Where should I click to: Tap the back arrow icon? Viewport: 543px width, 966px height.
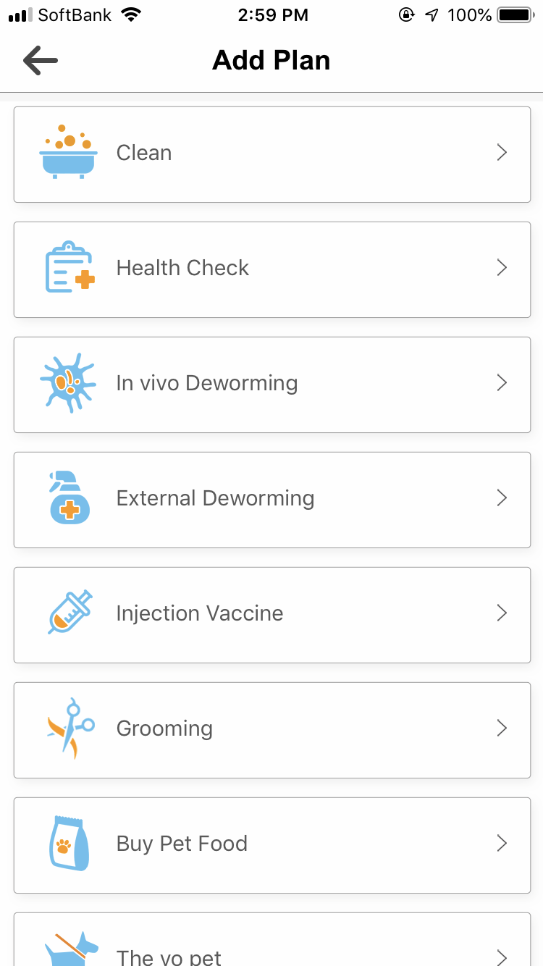pyautogui.click(x=41, y=61)
